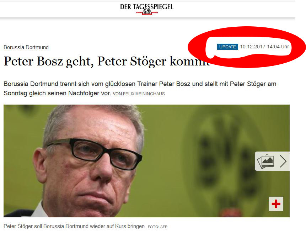This screenshot has width=306, height=233.
Task: Enlarge photo using the red plus icon
Action: (x=276, y=204)
